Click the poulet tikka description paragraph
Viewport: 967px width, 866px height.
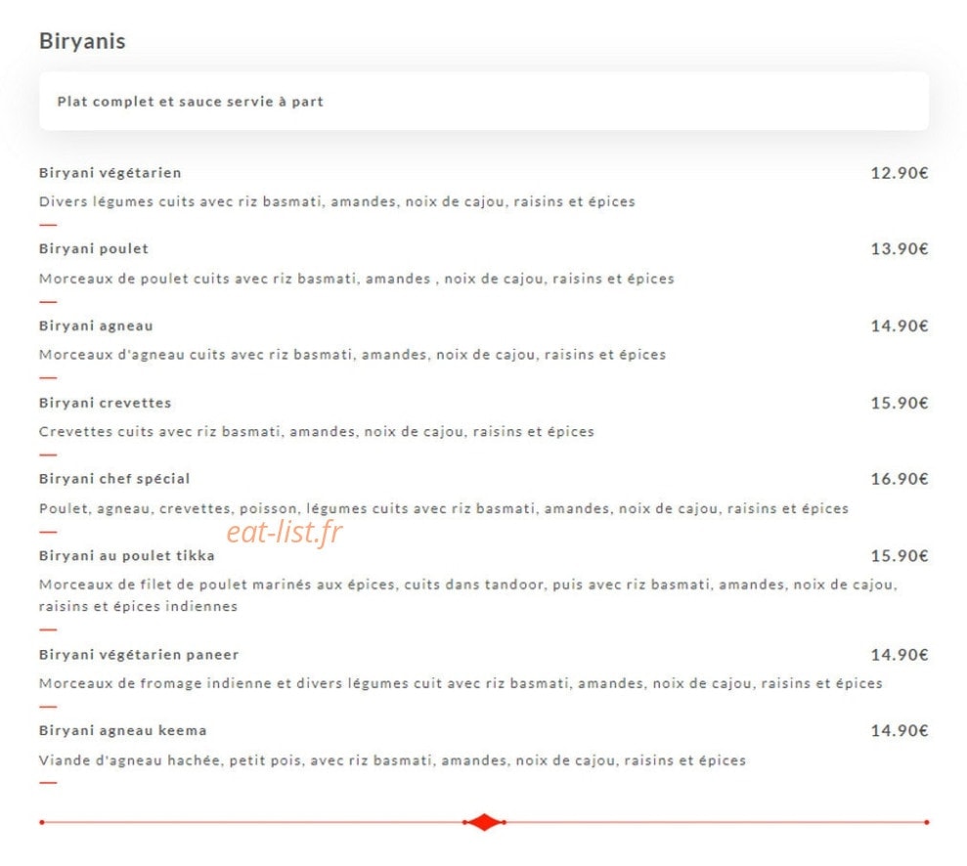tap(468, 595)
